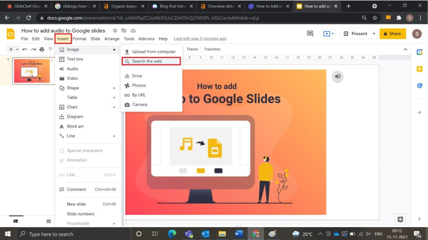Check cloud save status icon
The height and width of the screenshot is (240, 428).
[133, 30]
